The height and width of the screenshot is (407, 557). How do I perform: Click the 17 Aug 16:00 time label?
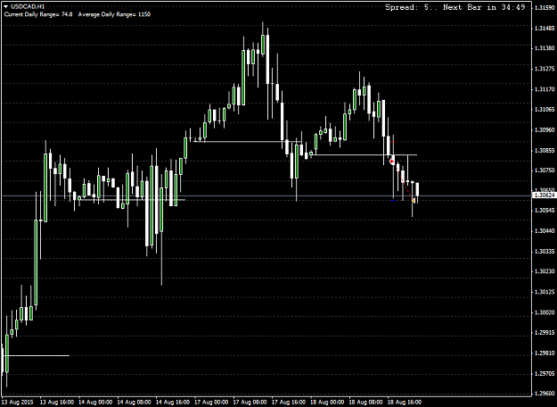289,402
